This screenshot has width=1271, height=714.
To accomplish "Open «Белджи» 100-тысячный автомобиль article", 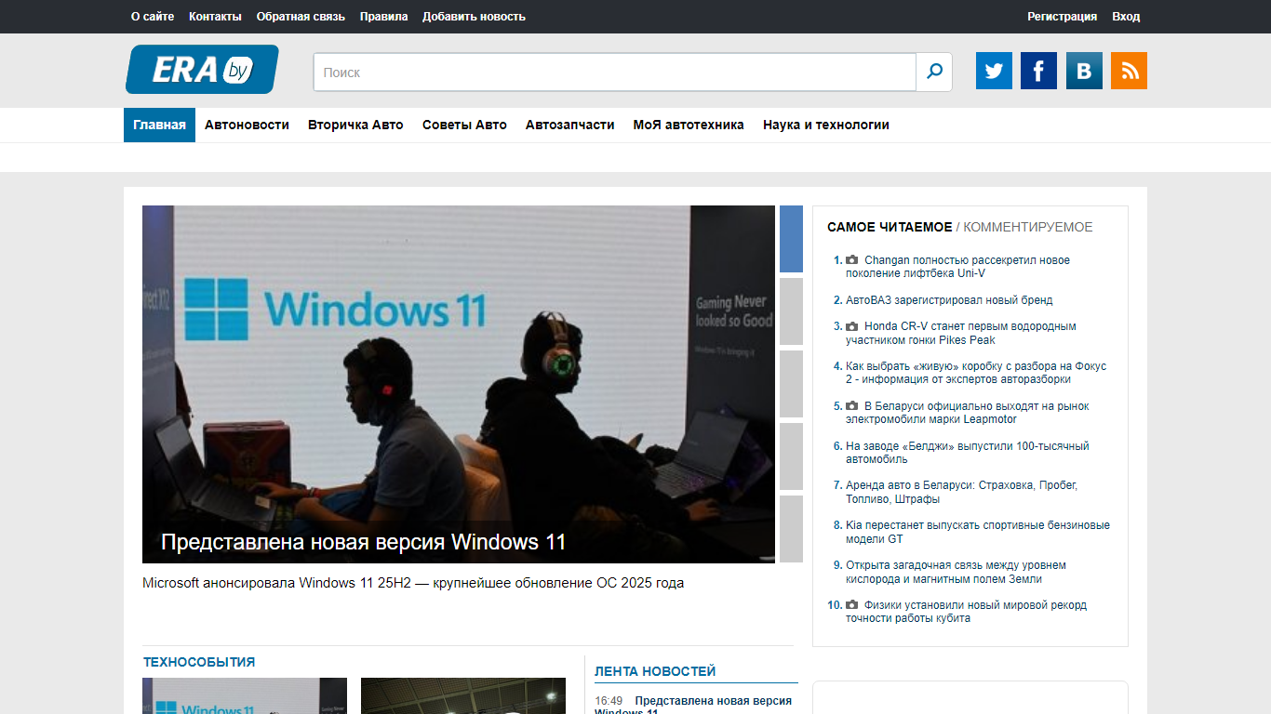I will point(967,453).
